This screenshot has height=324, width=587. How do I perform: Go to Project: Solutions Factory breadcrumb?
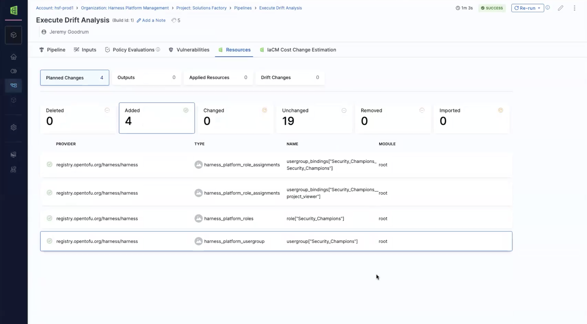(x=201, y=8)
